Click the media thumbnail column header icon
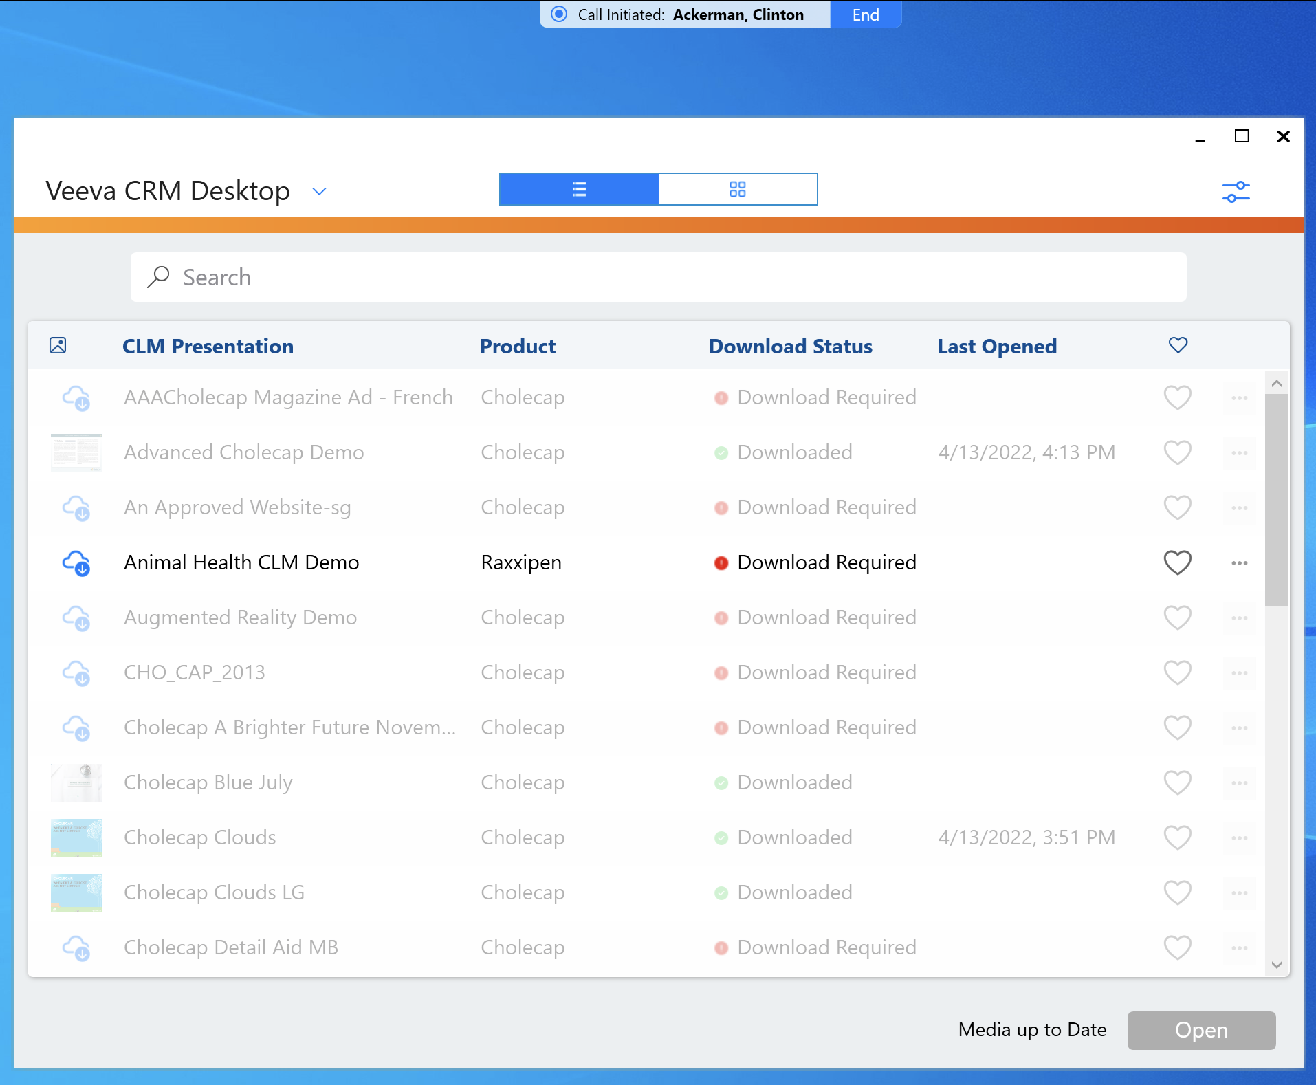Viewport: 1316px width, 1085px height. pos(58,346)
